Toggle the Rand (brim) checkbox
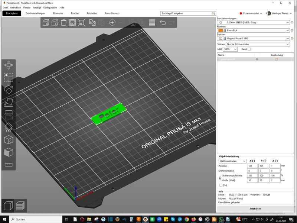 tap(249, 49)
